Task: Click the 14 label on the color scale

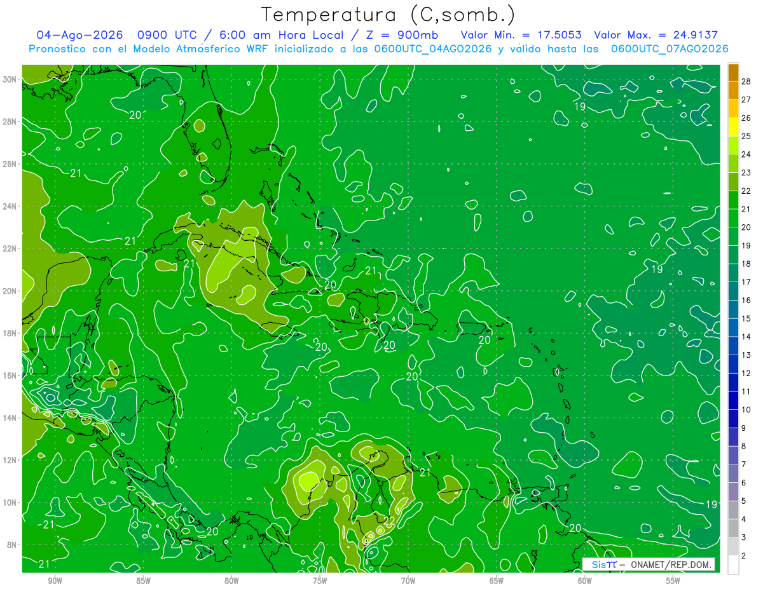Action: (747, 337)
